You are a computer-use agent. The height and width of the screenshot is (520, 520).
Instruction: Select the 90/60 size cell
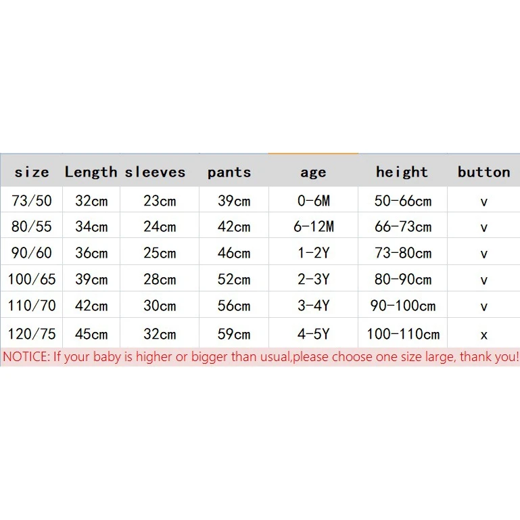click(x=32, y=253)
